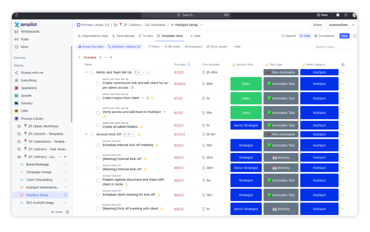Toggle status circle for Account Kick Off
Screen dimensions: 370x232
point(92,134)
